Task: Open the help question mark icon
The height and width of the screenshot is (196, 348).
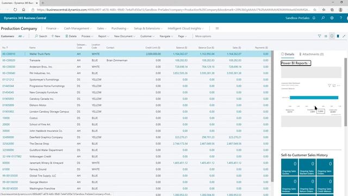Action: (341, 18)
